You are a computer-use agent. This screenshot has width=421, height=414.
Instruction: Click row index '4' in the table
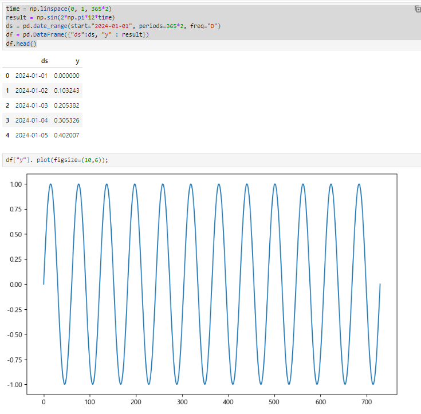click(7, 135)
